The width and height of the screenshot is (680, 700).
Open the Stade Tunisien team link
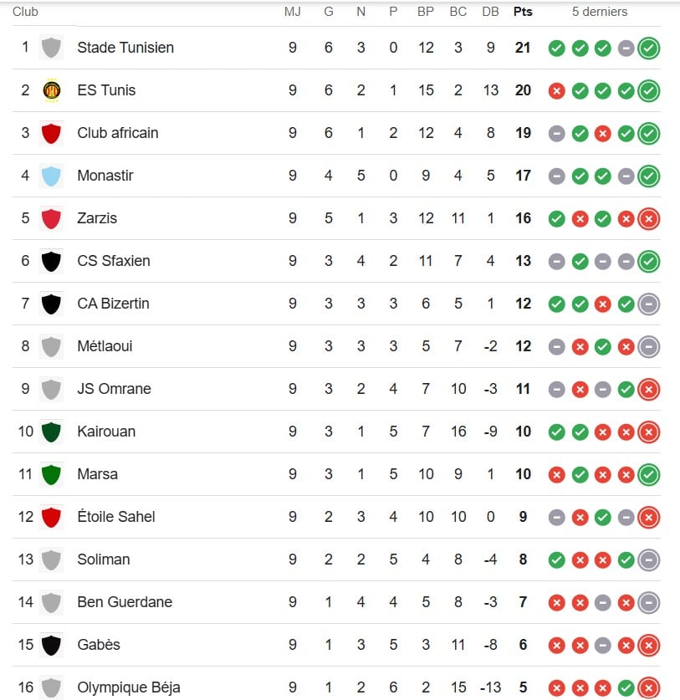pyautogui.click(x=125, y=48)
